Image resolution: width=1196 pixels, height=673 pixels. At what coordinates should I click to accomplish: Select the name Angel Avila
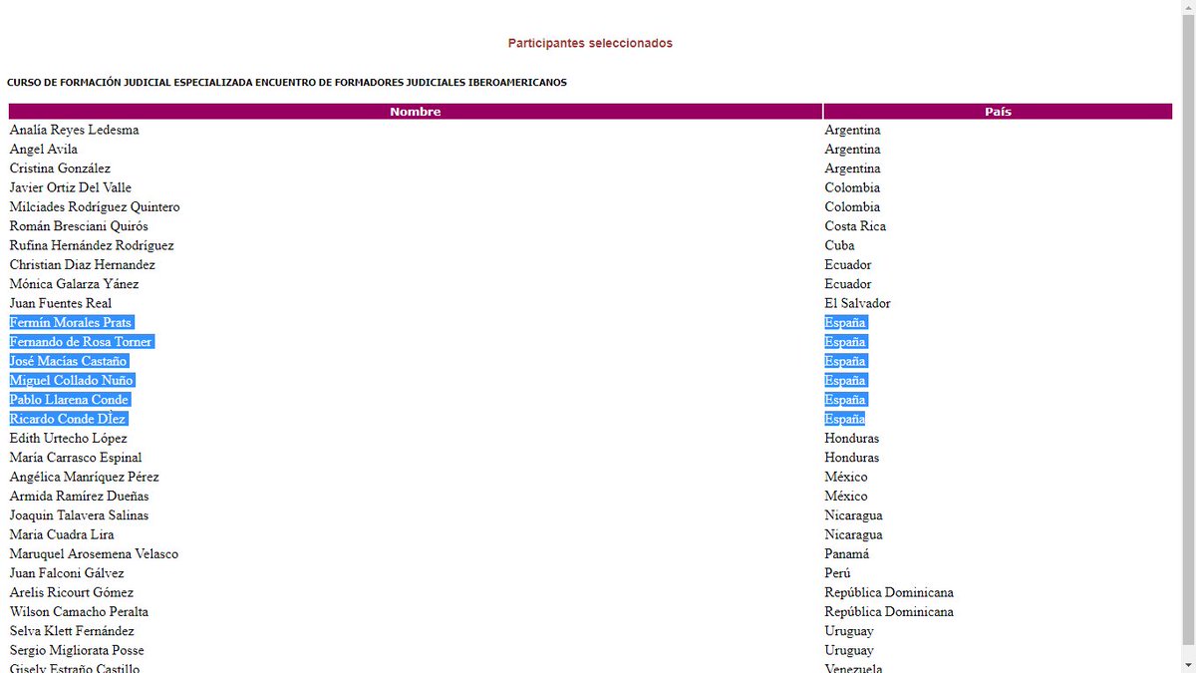click(44, 150)
